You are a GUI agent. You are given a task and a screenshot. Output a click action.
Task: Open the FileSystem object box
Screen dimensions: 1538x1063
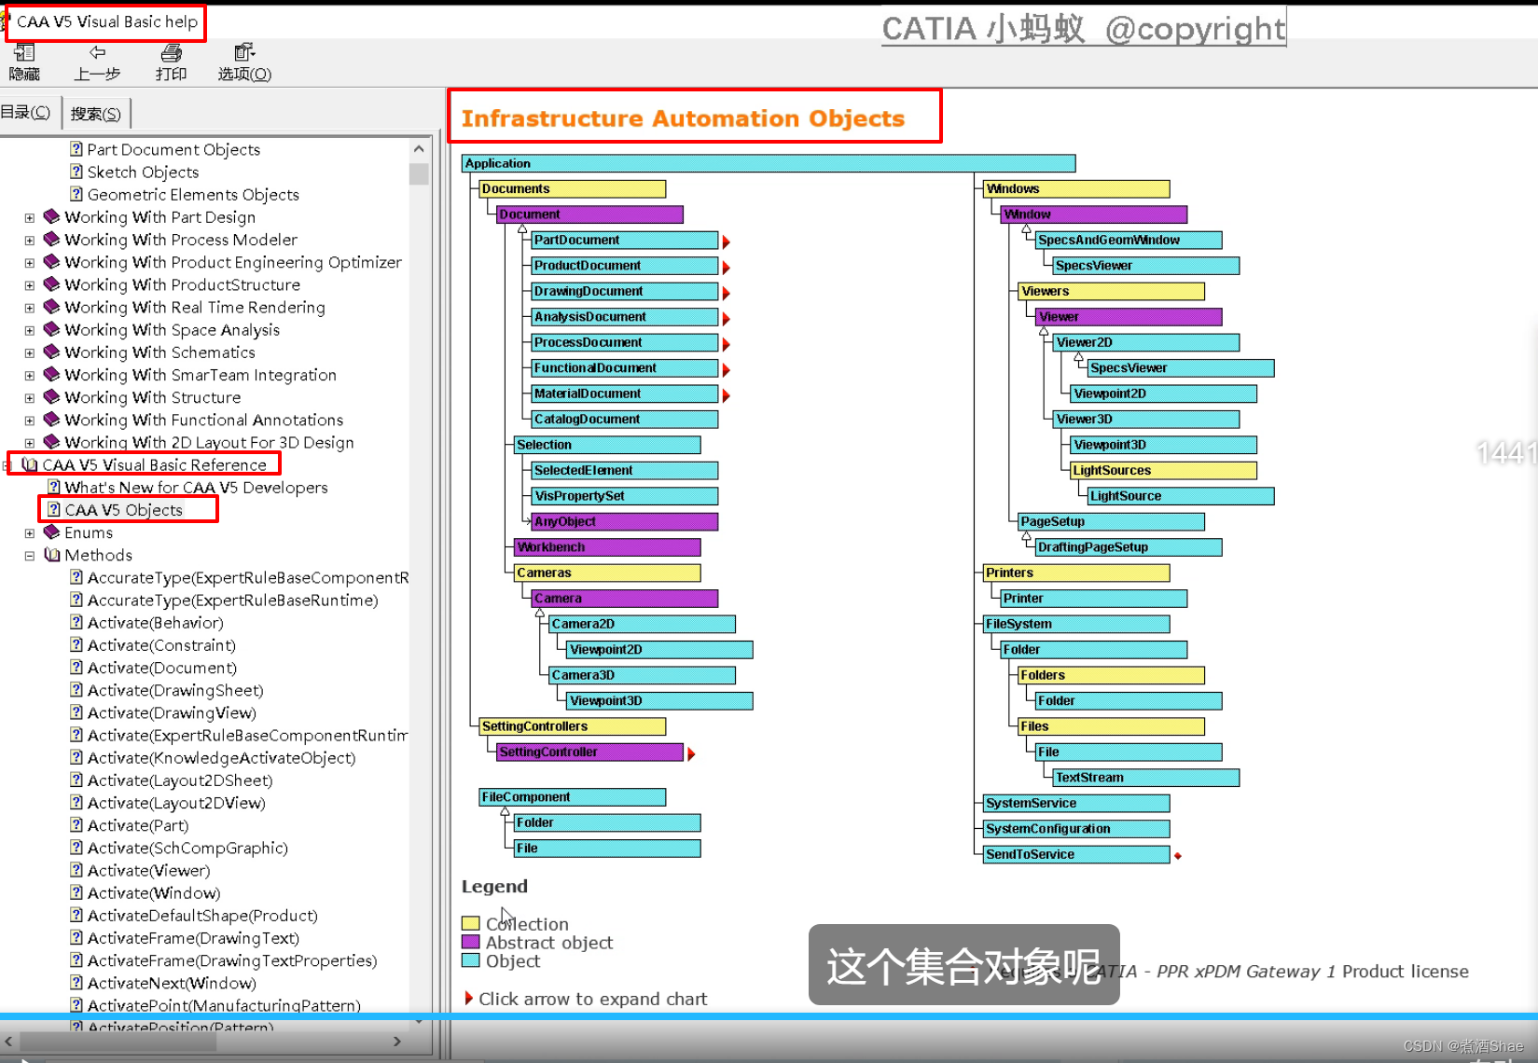[x=1076, y=624]
